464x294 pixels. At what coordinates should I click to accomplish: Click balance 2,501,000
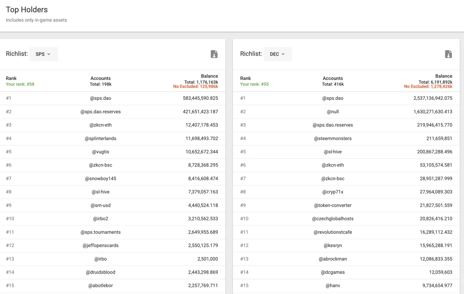point(208,259)
